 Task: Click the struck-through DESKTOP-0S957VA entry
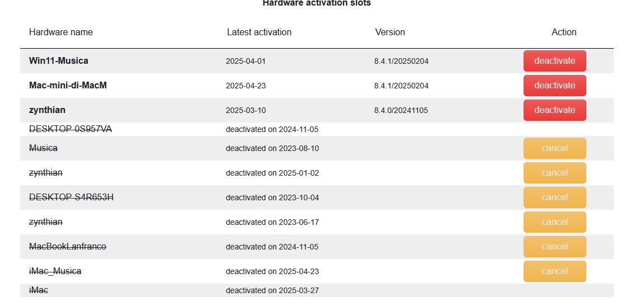pyautogui.click(x=70, y=129)
